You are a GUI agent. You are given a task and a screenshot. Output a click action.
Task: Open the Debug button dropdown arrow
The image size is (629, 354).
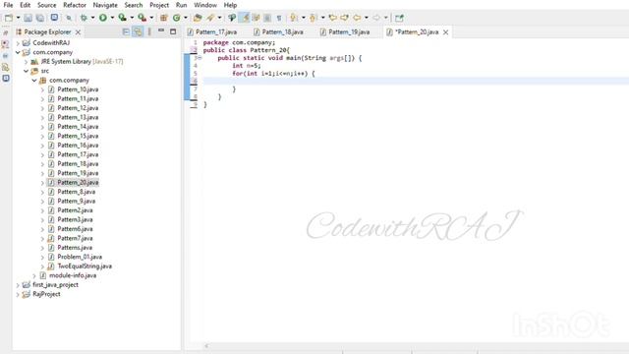(92, 18)
